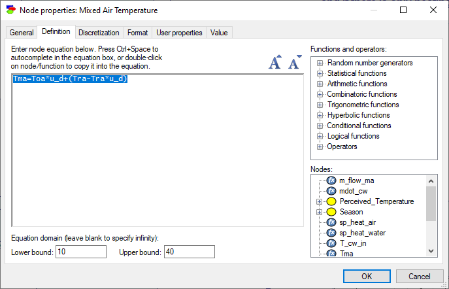
Task: Switch to the General tab
Action: [x=22, y=33]
